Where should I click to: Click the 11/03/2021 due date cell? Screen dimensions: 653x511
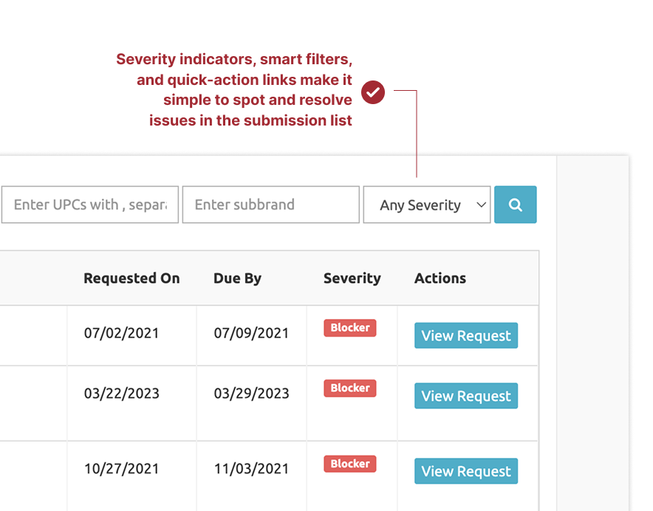pos(251,469)
